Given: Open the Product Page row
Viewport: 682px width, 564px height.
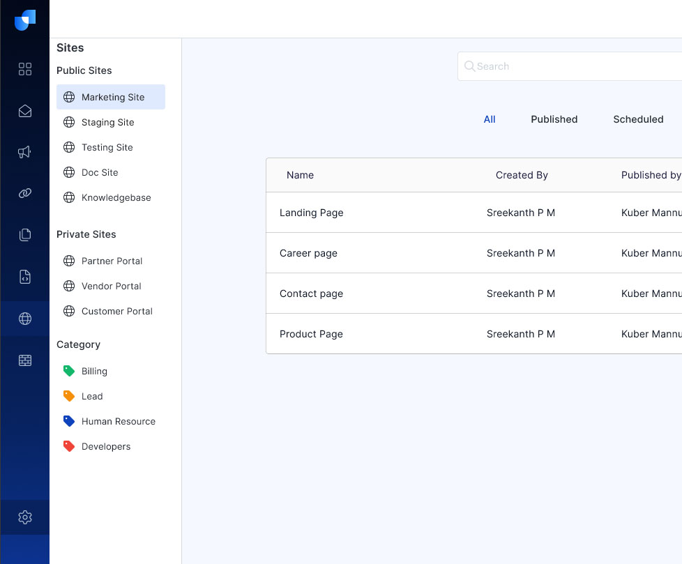Looking at the screenshot, I should pyautogui.click(x=474, y=334).
